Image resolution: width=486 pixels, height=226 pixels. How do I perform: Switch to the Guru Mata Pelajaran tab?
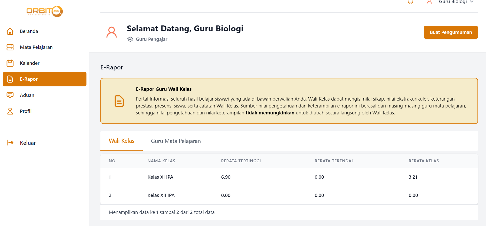pos(176,141)
